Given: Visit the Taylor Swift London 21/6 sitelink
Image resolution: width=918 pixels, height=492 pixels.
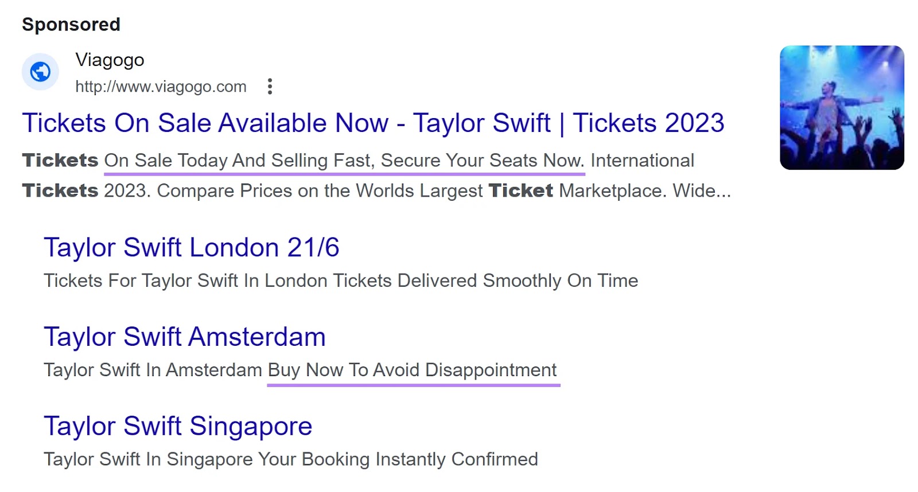Looking at the screenshot, I should coord(192,247).
